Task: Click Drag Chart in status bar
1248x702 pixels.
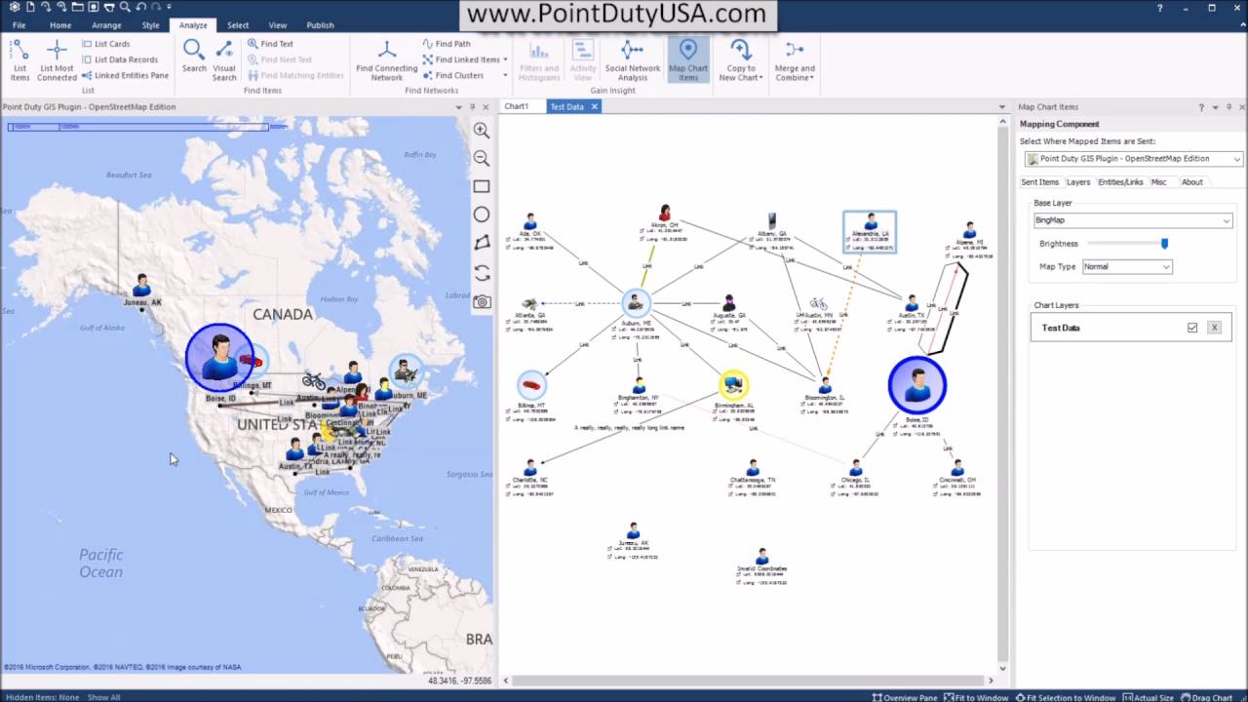Action: pos(1207,697)
